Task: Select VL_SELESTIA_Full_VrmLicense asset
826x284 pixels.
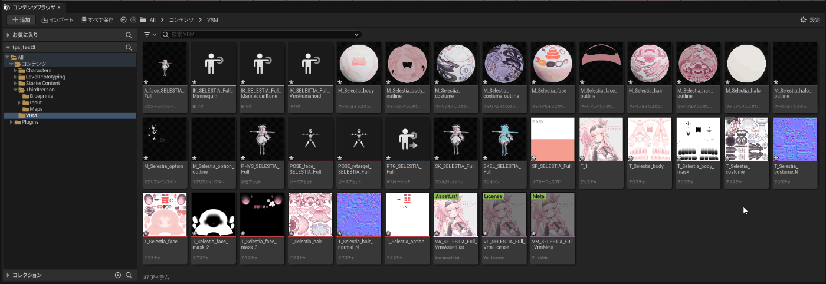Action: pos(504,228)
